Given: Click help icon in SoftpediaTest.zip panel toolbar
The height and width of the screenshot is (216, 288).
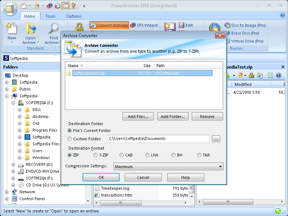Looking at the screenshot, I should click(279, 75).
